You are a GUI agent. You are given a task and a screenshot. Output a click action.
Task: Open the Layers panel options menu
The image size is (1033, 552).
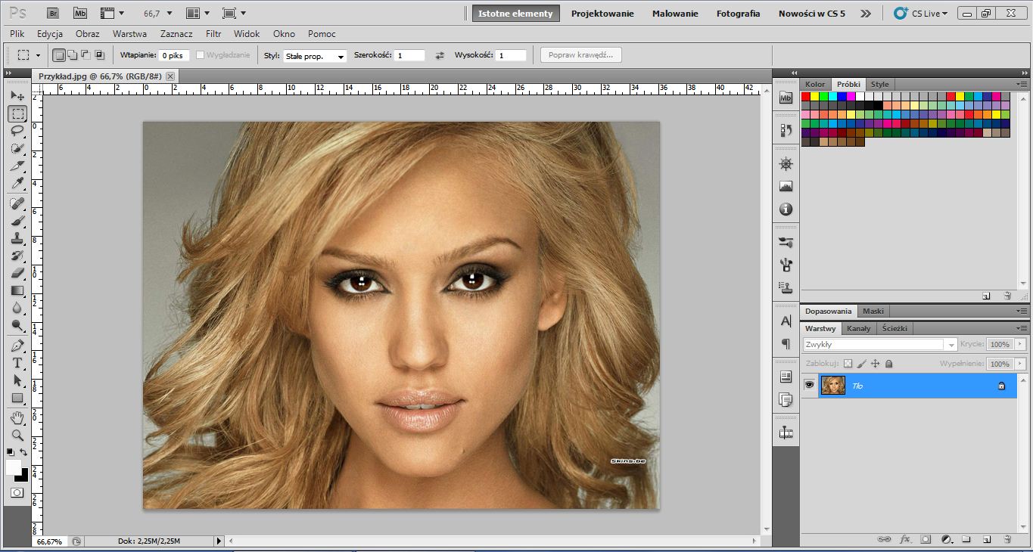(1022, 329)
